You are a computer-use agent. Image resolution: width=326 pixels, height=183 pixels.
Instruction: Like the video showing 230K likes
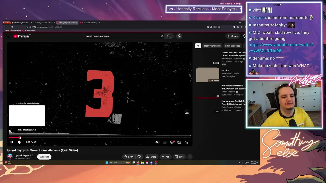pyautogui.click(x=129, y=157)
